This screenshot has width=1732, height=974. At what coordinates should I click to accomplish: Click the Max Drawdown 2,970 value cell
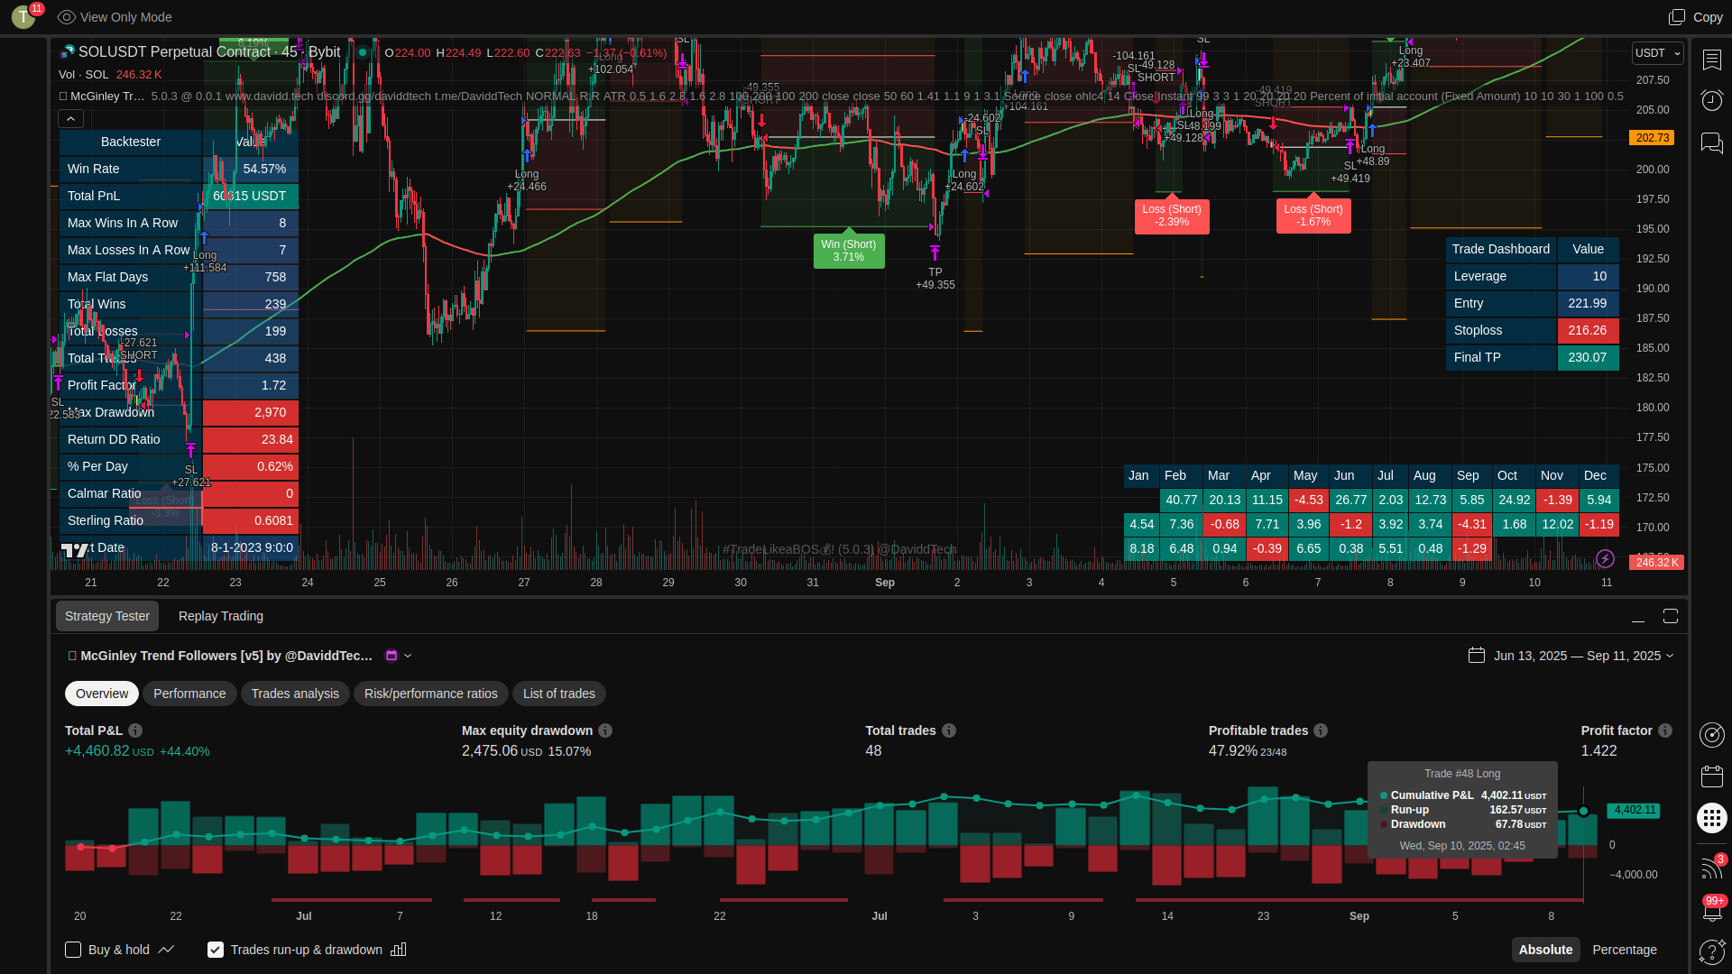pyautogui.click(x=251, y=412)
